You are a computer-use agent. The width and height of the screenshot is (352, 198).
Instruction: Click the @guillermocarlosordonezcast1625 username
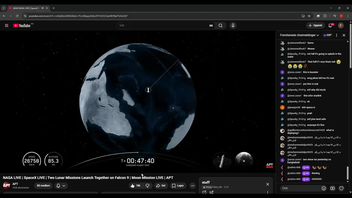pos(306,130)
